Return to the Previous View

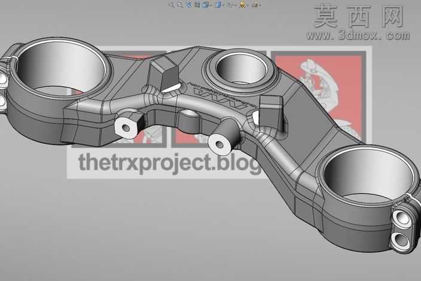click(189, 5)
